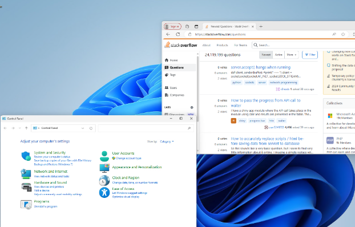Click the Hardware and Sound printer icon
Screen dimensions: 355x227
coord(26,187)
